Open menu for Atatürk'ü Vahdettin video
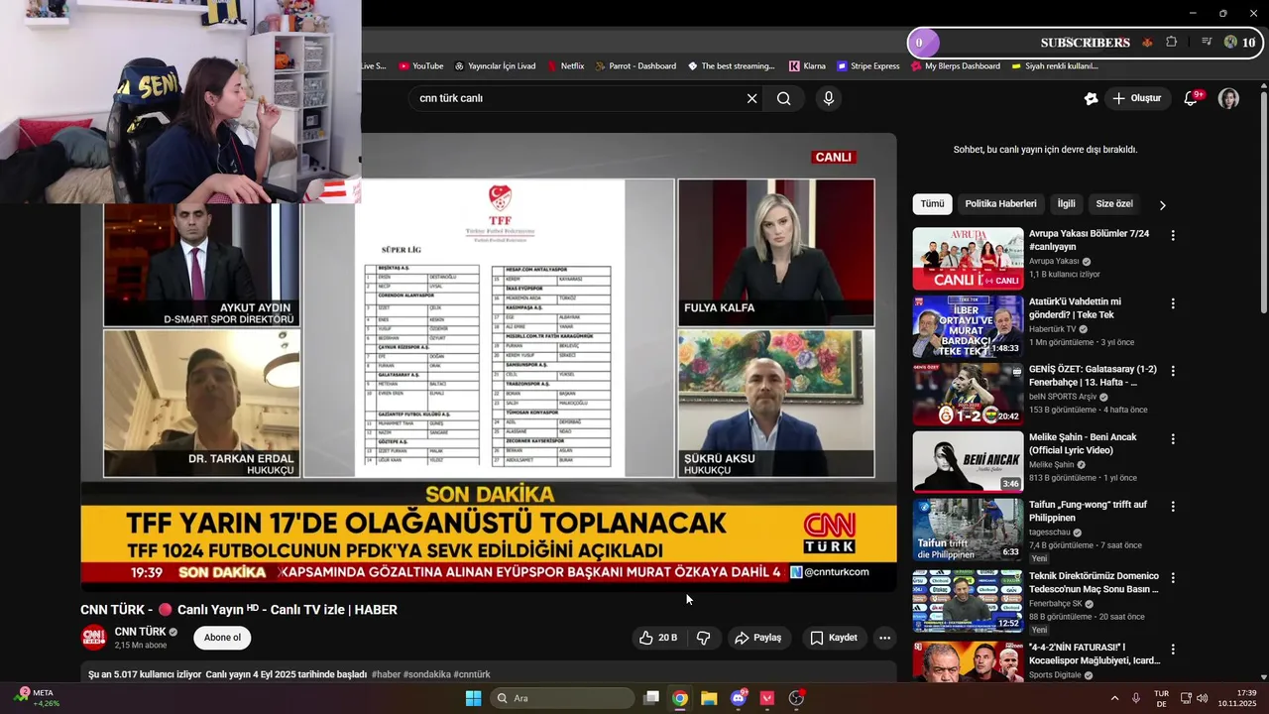 point(1173,303)
